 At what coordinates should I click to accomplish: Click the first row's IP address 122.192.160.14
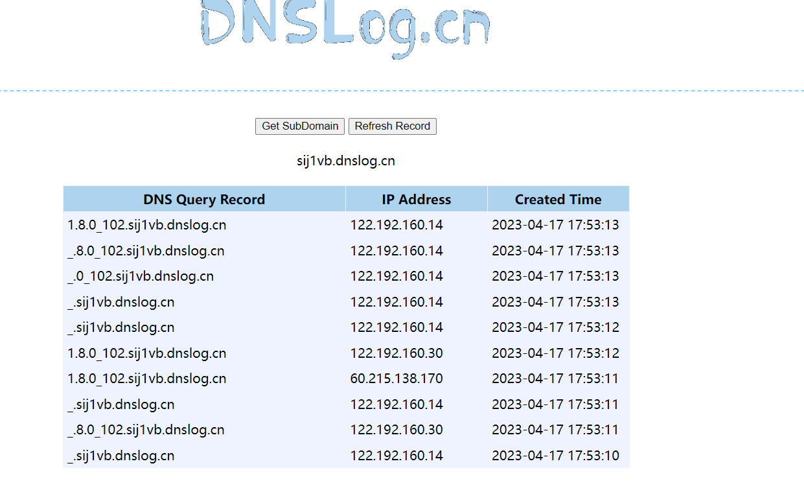point(396,226)
